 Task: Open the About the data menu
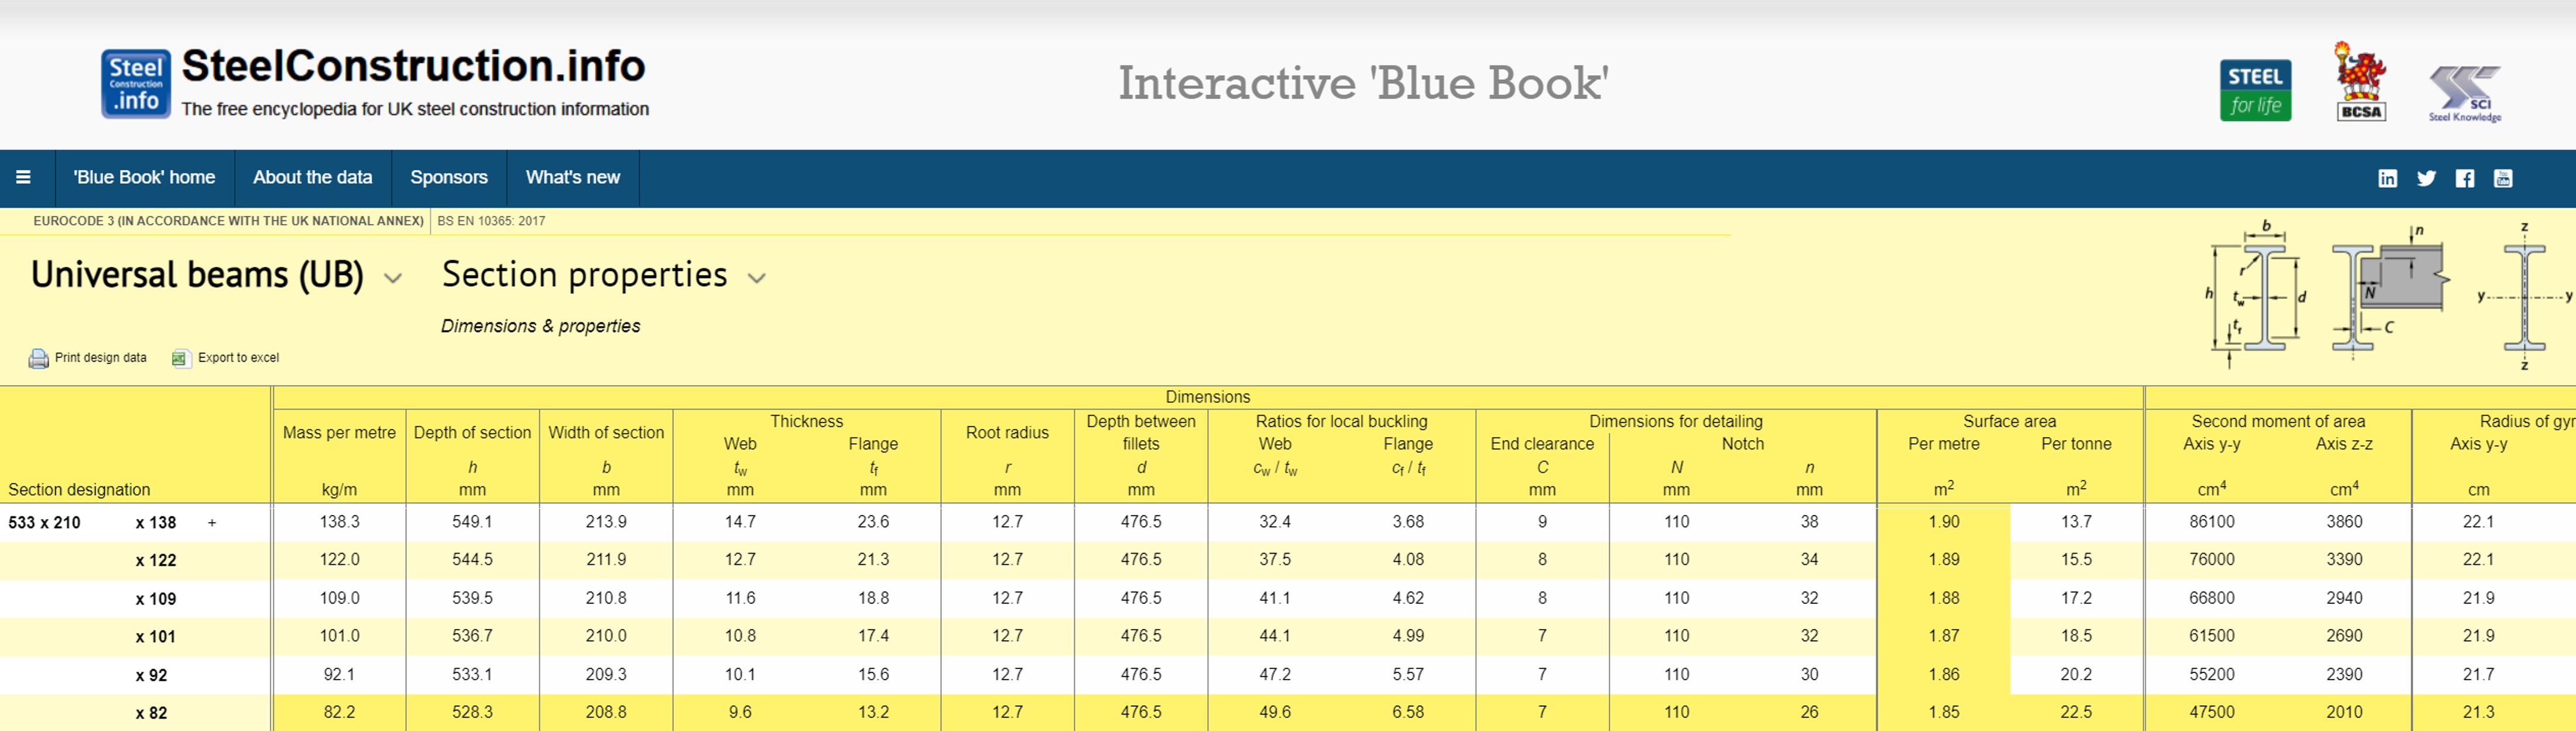pos(313,177)
